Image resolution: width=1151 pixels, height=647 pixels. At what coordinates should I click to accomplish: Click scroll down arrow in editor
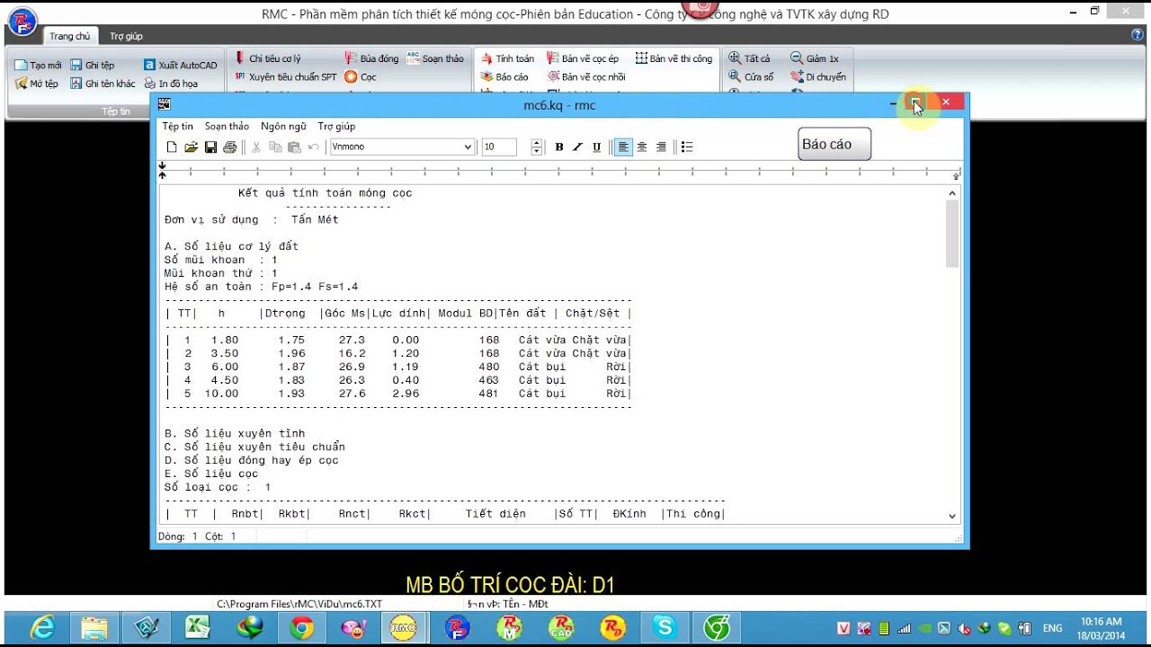tap(952, 516)
